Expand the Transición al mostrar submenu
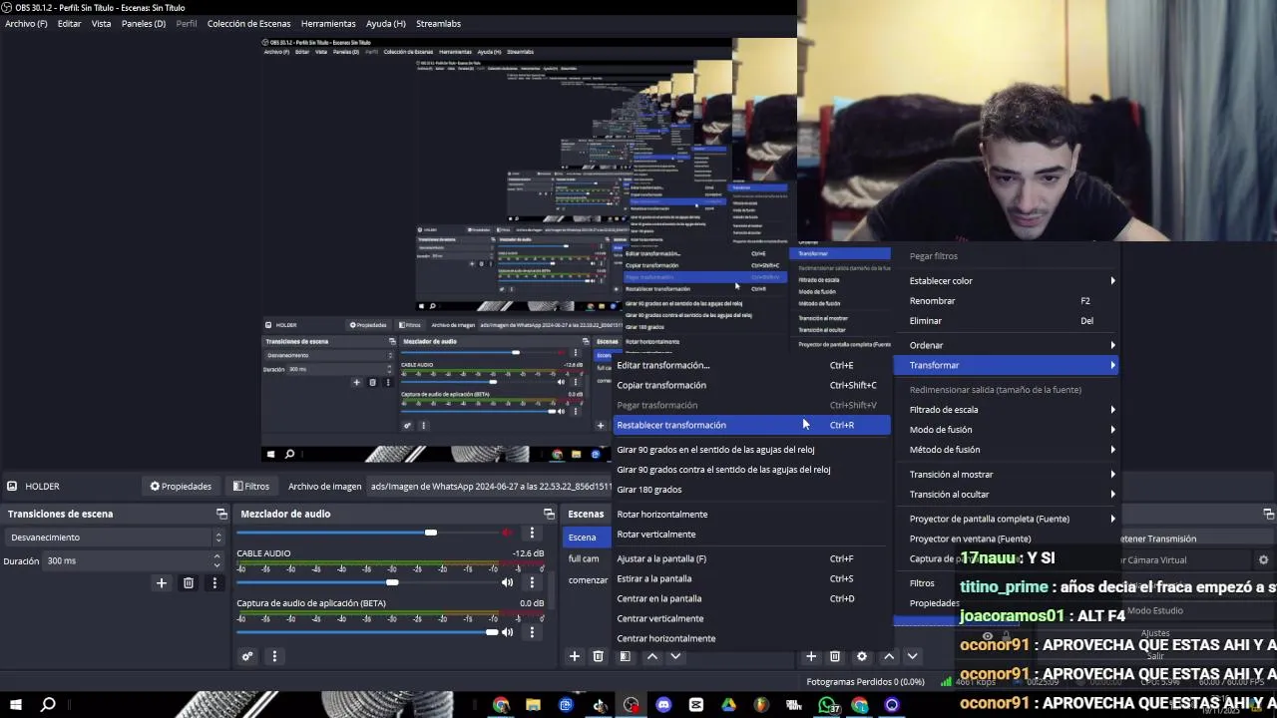Viewport: 1277px width, 718px height. (x=1006, y=475)
